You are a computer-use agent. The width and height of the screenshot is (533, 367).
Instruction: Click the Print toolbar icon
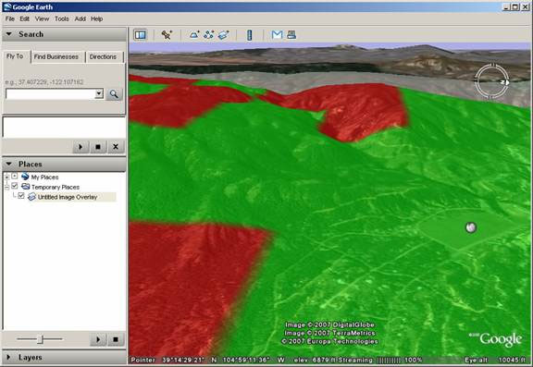(x=291, y=34)
